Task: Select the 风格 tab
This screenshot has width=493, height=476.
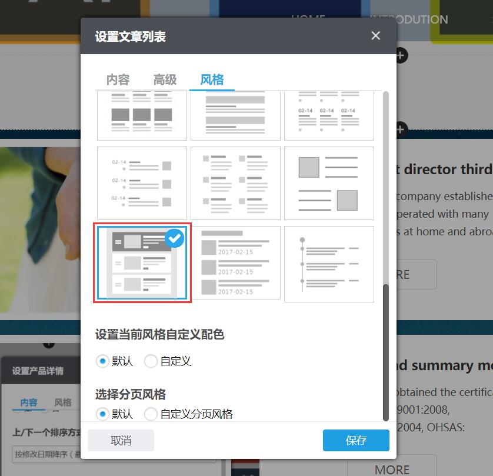Action: coord(212,79)
